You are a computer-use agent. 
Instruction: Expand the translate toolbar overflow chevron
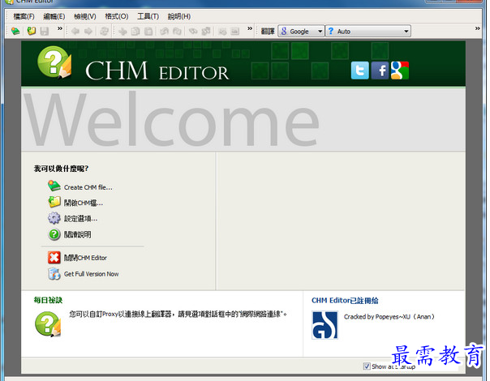[x=477, y=28]
